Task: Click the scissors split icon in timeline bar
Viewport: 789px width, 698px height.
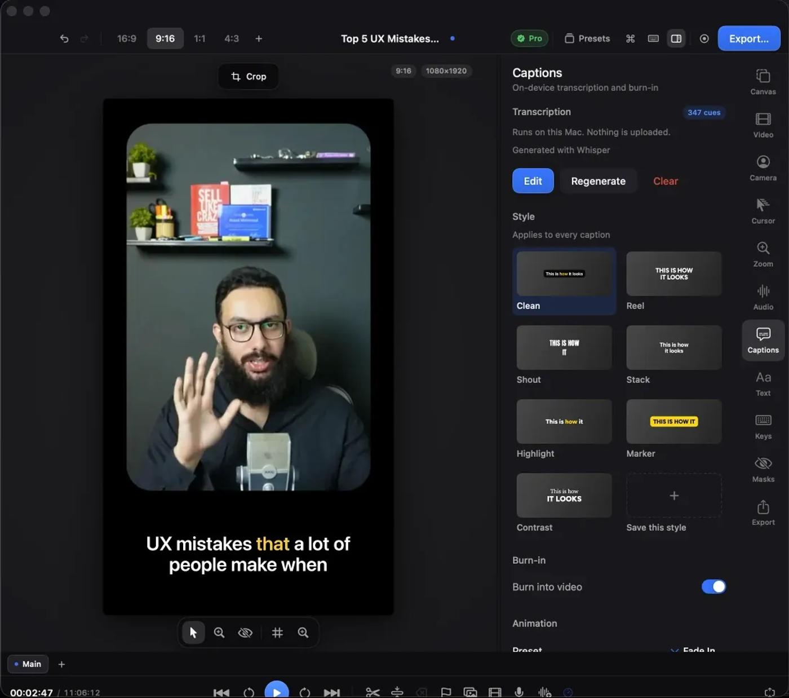Action: click(373, 692)
